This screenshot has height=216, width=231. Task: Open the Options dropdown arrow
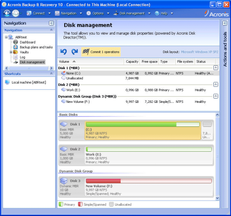pos(108,13)
